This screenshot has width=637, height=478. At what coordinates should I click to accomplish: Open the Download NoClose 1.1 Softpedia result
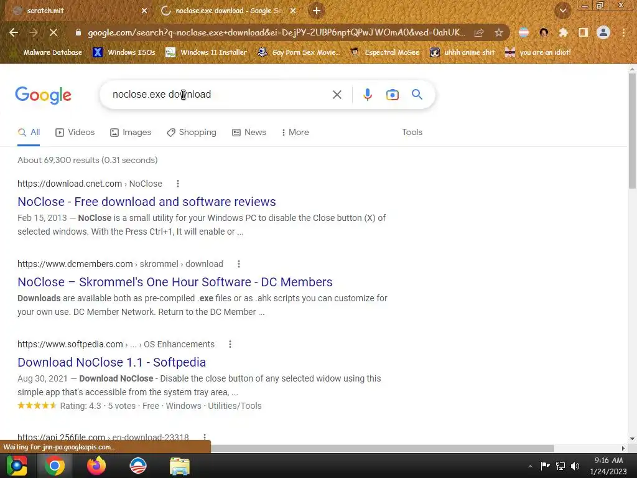coord(112,362)
